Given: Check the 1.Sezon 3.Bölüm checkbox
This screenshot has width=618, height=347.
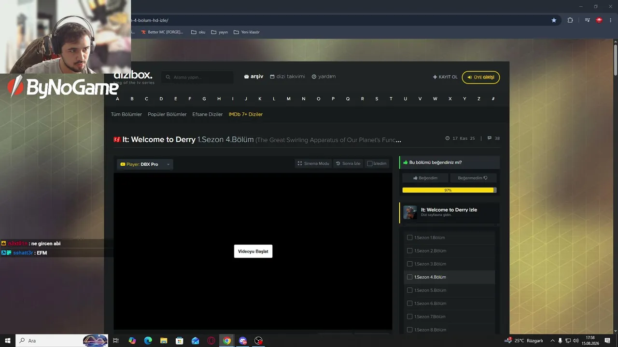Looking at the screenshot, I should click(x=410, y=264).
